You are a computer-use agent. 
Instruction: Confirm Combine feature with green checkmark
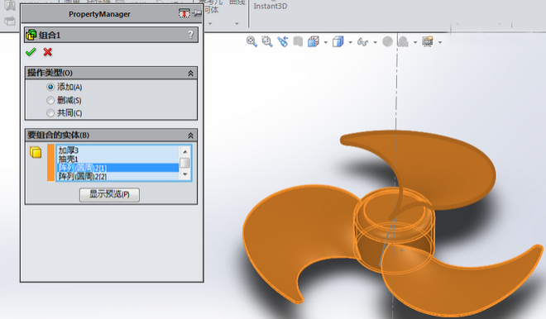tap(31, 52)
